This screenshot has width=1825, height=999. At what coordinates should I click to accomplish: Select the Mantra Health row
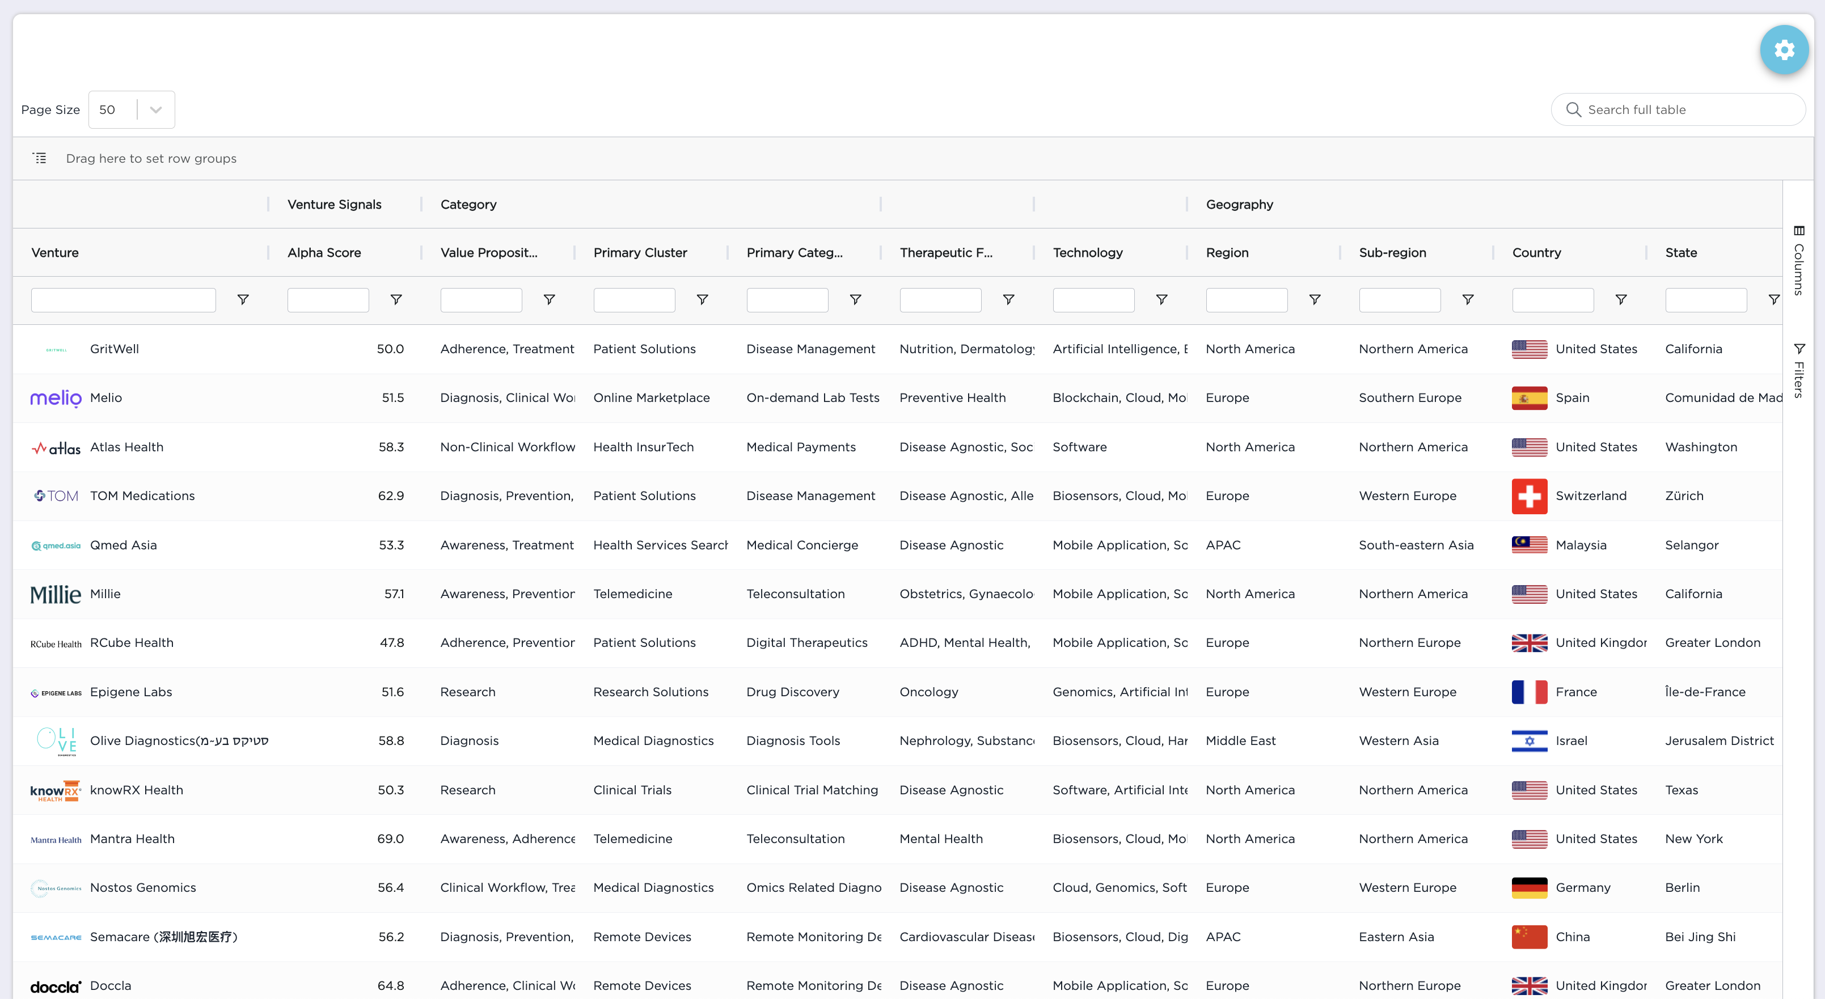click(132, 839)
